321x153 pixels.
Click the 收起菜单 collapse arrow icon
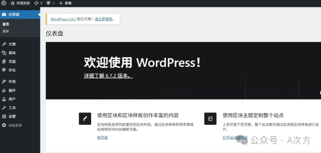[x=4, y=125]
